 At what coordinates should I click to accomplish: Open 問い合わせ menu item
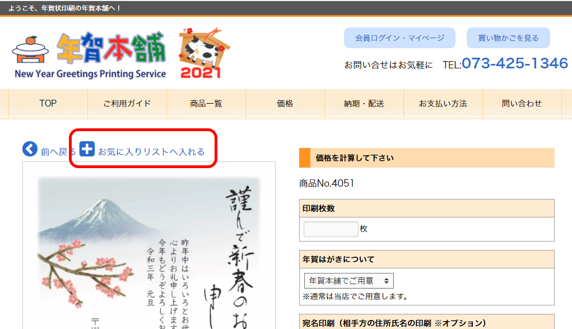[x=522, y=104]
